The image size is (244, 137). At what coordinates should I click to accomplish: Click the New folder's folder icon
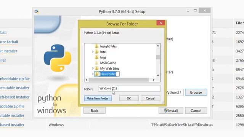click(96, 74)
